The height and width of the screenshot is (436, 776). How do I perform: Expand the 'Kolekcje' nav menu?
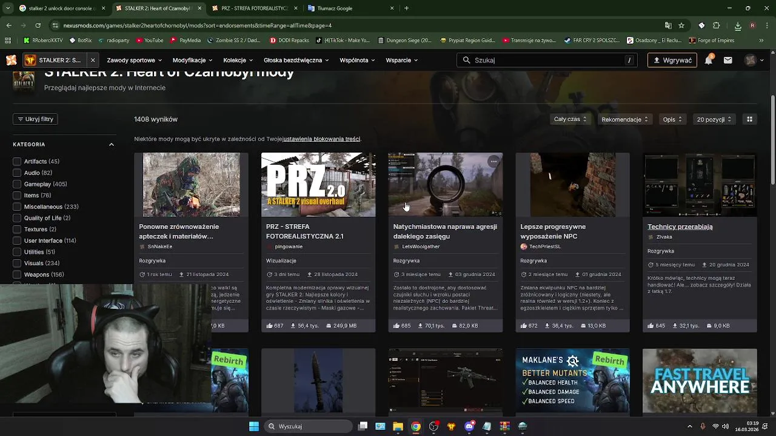(238, 60)
